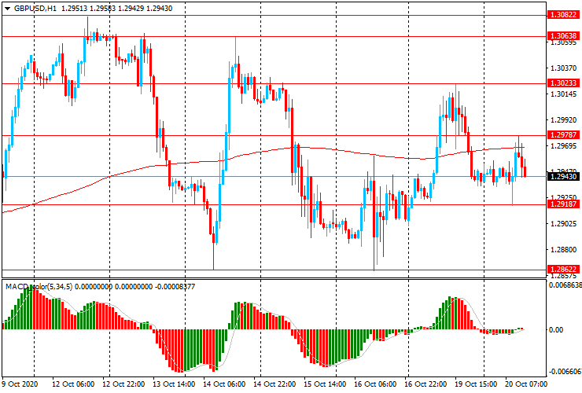Click the current price label 1.29430
This screenshot has height=393, width=582.
pos(563,177)
